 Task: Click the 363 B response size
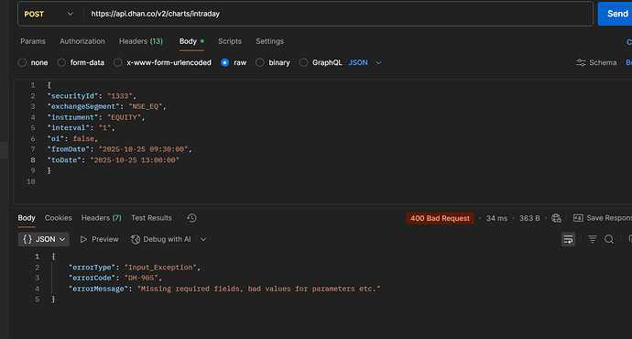[529, 218]
